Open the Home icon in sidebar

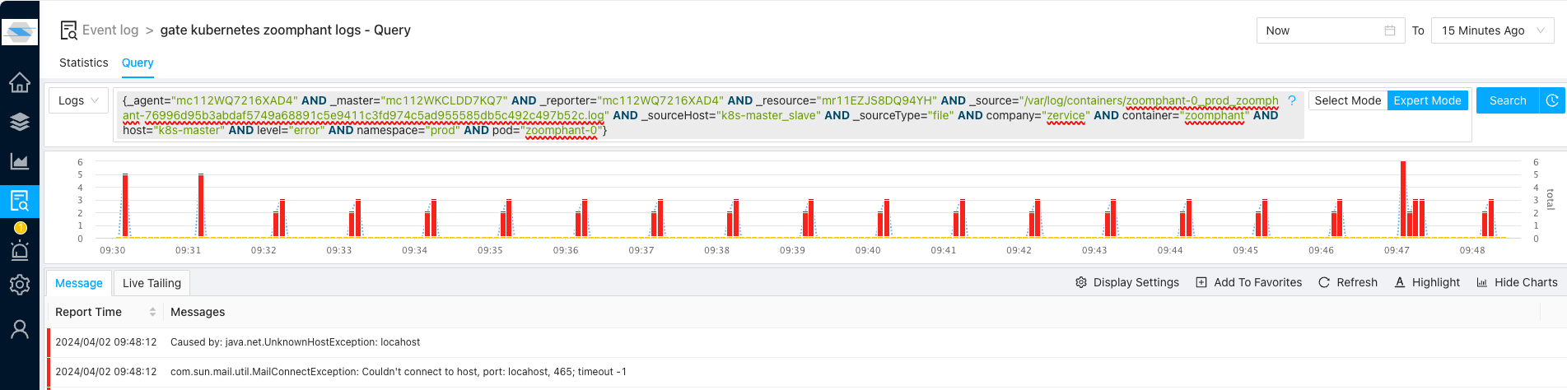pyautogui.click(x=20, y=83)
